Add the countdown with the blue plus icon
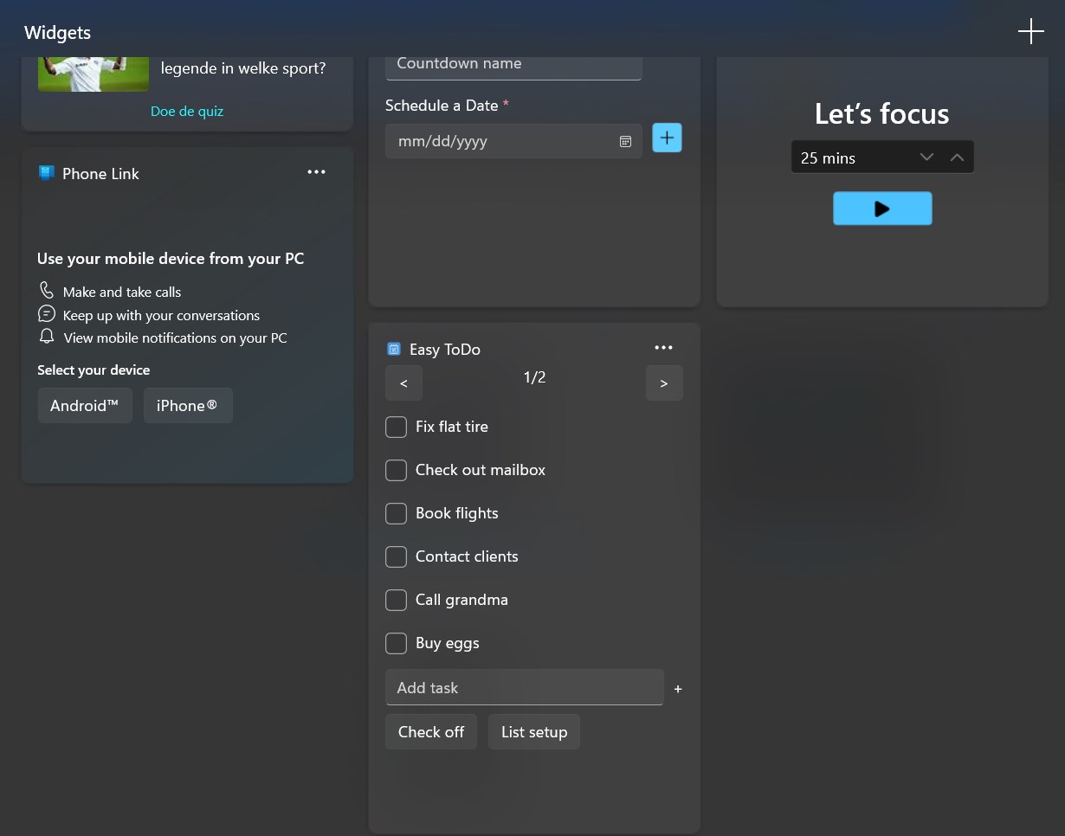The image size is (1065, 836). pyautogui.click(x=667, y=137)
